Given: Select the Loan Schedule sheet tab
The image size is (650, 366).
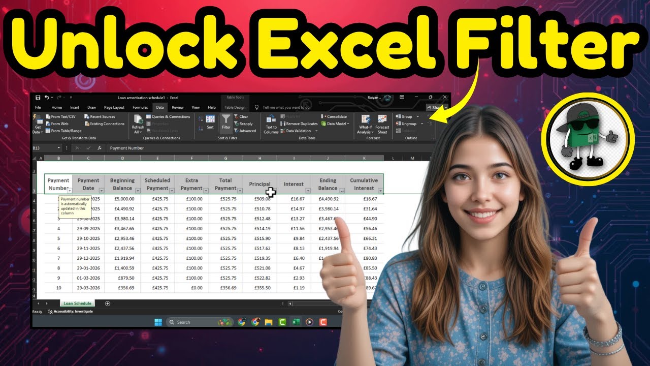Looking at the screenshot, I should pyautogui.click(x=77, y=303).
